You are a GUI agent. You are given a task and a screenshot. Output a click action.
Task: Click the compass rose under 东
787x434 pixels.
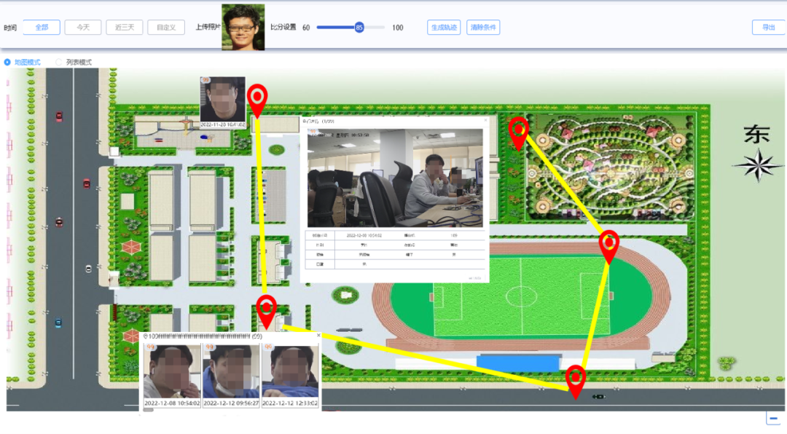tap(758, 165)
